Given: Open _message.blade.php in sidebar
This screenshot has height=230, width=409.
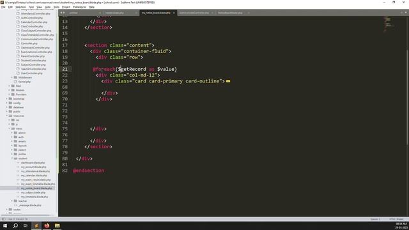Looking at the screenshot, I should (29, 206).
